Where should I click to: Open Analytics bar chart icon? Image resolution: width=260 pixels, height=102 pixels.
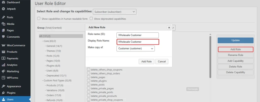3,65
